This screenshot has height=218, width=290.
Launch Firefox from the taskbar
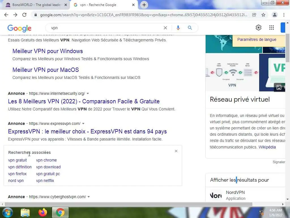point(43,212)
